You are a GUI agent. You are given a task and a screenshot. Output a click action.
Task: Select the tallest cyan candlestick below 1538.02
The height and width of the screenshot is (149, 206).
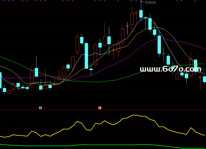tap(159, 45)
